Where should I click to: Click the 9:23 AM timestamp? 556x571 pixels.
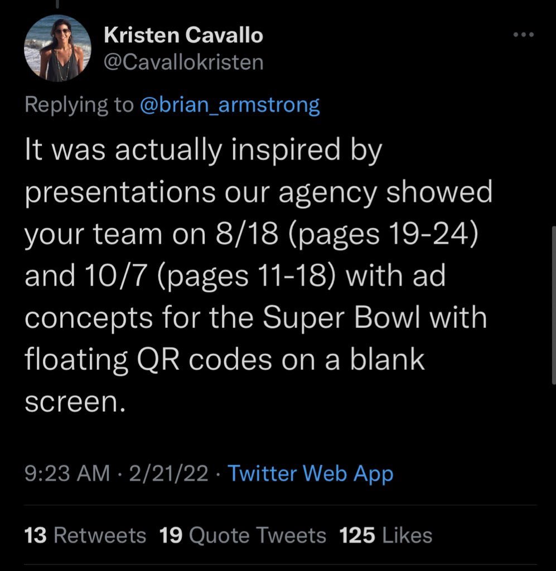67,473
